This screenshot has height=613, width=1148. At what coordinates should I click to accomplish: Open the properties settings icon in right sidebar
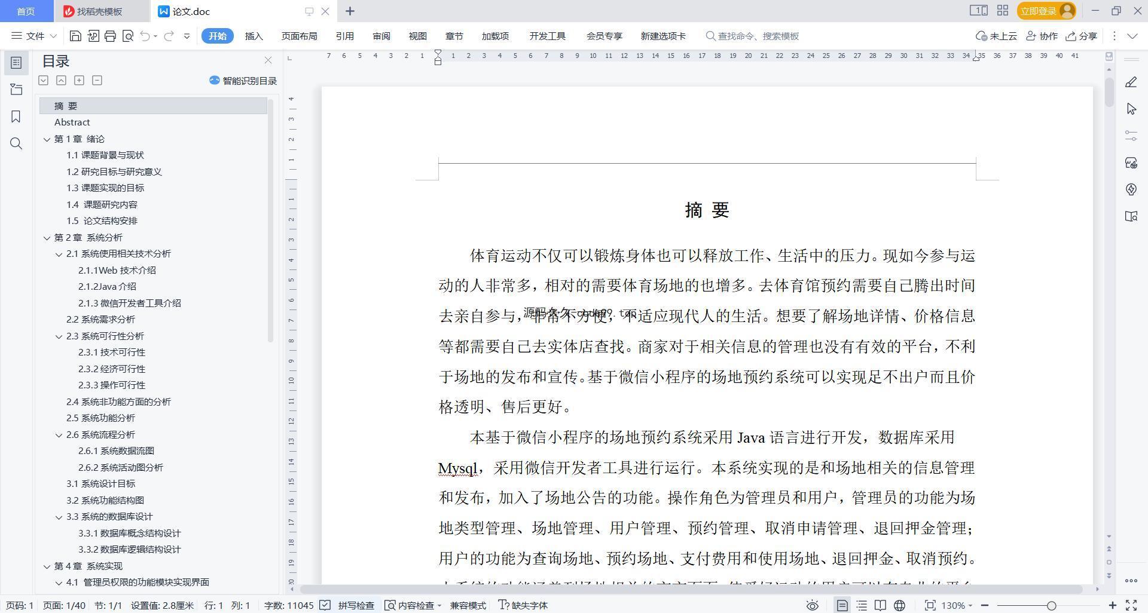pos(1131,136)
